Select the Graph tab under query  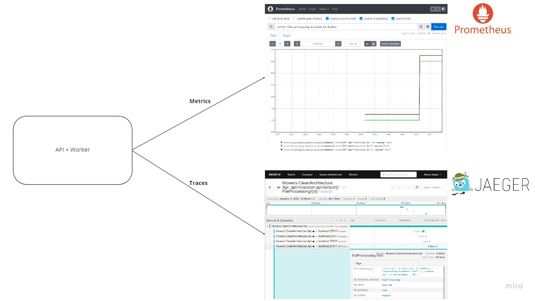287,36
